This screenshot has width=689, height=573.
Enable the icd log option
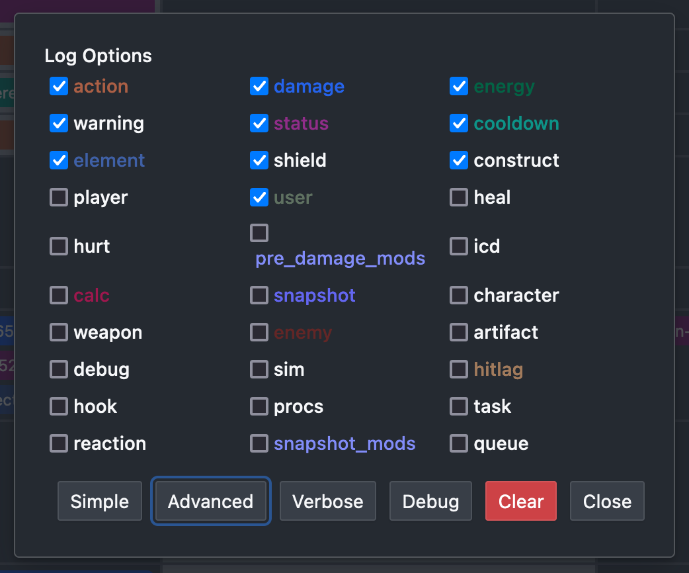(x=459, y=246)
